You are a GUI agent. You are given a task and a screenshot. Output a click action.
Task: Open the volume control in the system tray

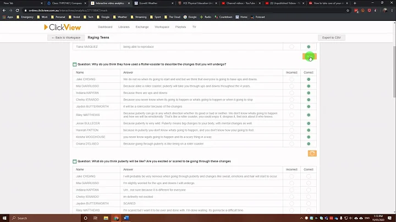click(351, 218)
